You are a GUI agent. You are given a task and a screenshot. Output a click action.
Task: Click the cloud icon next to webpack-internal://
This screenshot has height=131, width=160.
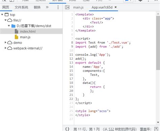coord(10,48)
